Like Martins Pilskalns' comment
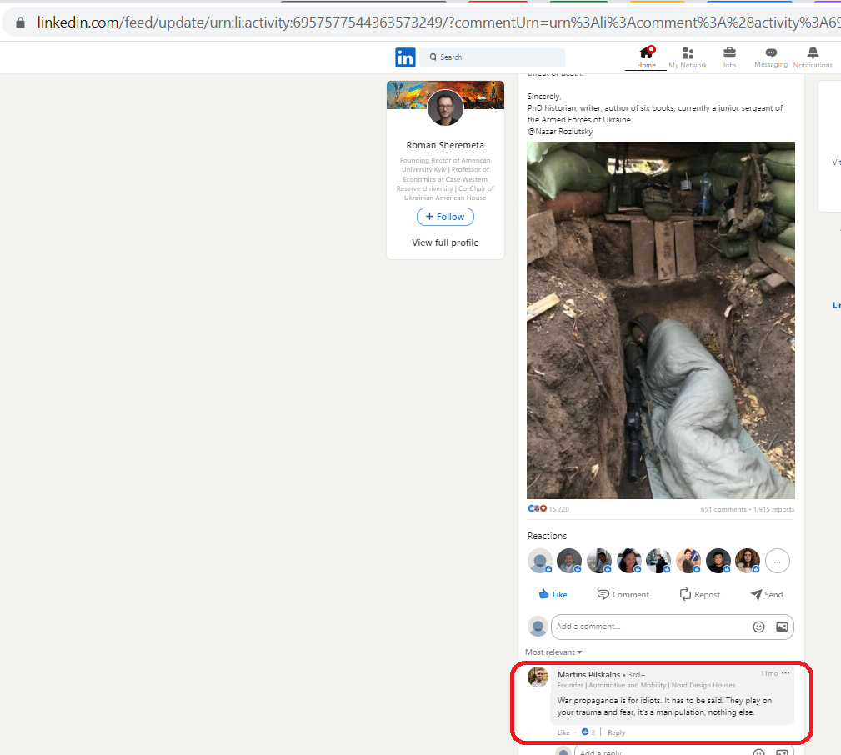The height and width of the screenshot is (755, 841). [563, 732]
